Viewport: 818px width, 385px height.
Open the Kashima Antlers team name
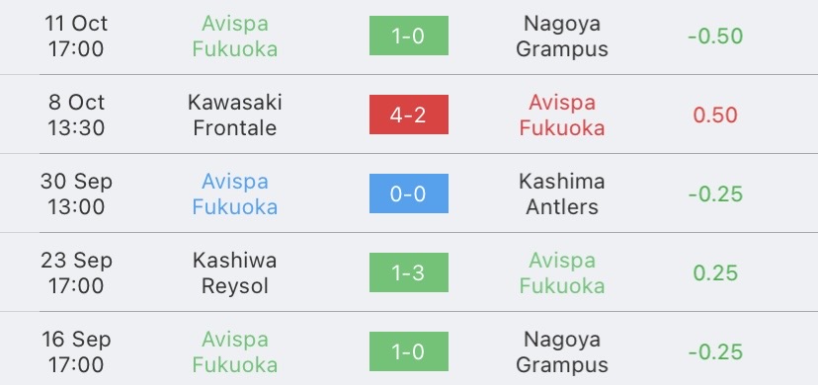tap(562, 193)
